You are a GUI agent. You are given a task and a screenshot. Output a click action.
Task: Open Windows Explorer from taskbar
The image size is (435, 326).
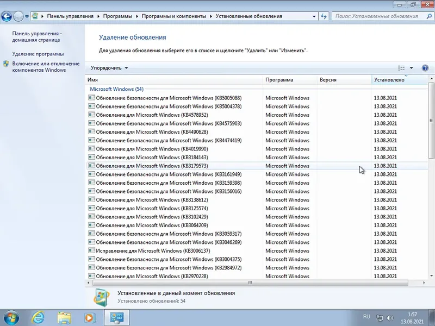click(x=64, y=318)
